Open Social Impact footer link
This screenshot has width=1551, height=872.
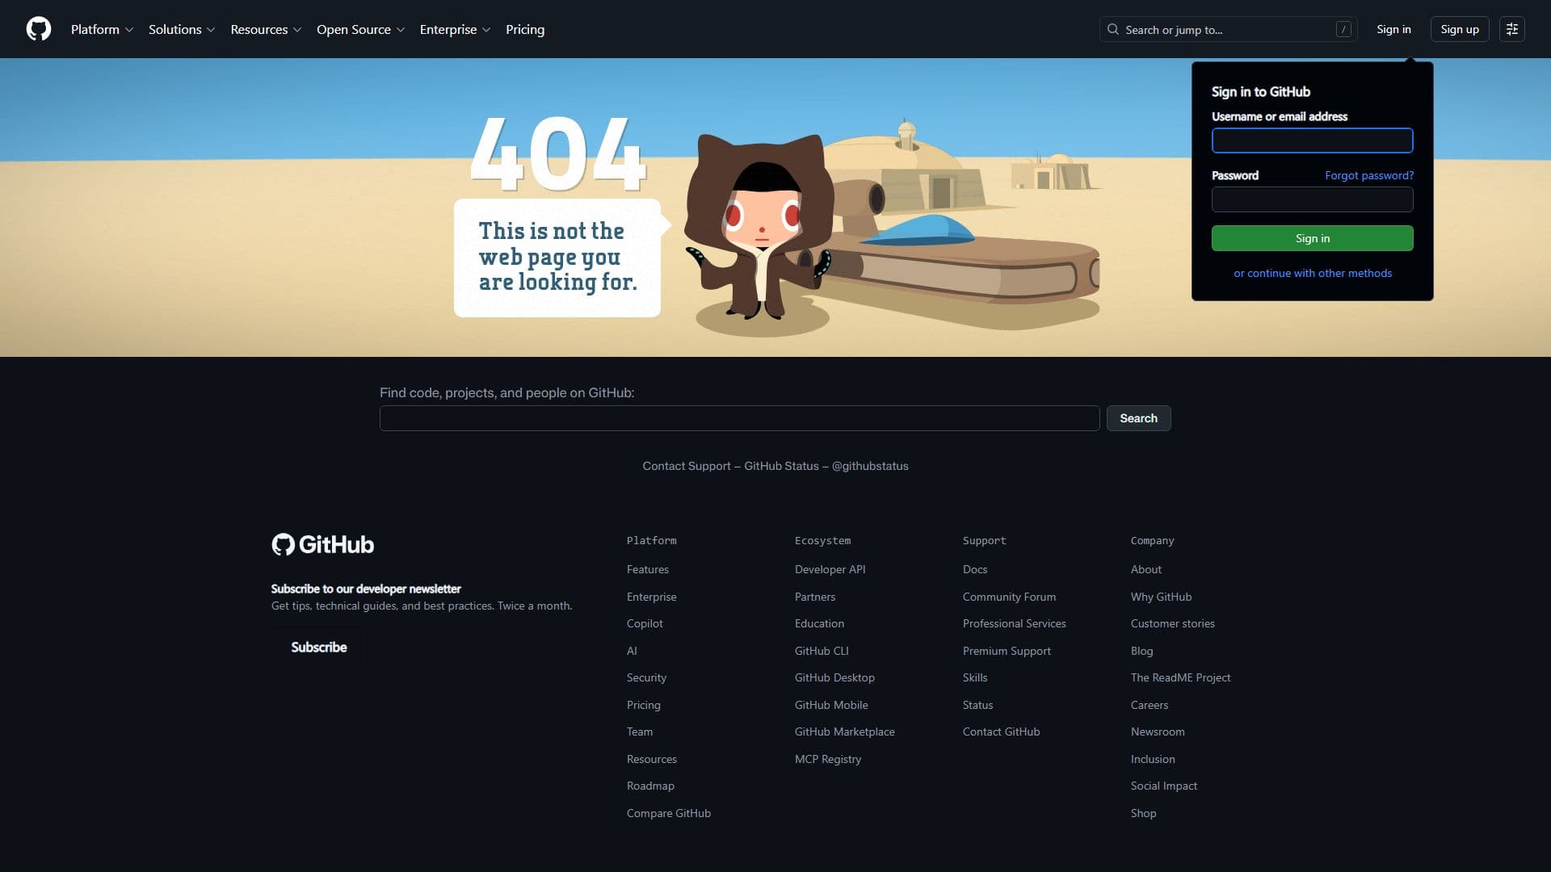coord(1164,786)
